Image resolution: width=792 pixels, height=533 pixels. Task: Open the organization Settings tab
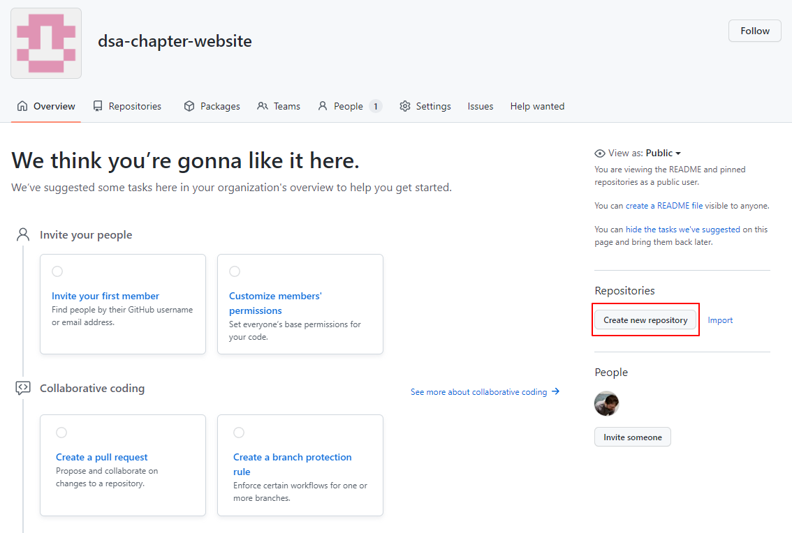[425, 106]
